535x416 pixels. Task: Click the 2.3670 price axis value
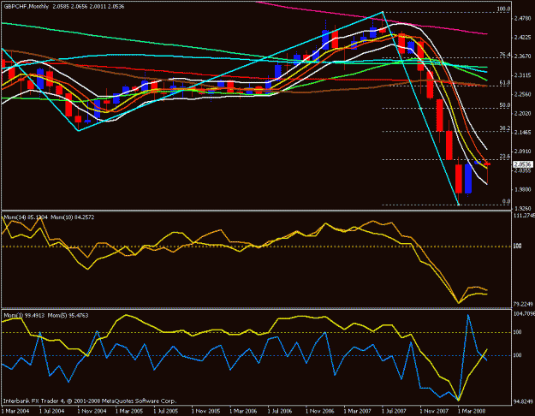pos(523,56)
